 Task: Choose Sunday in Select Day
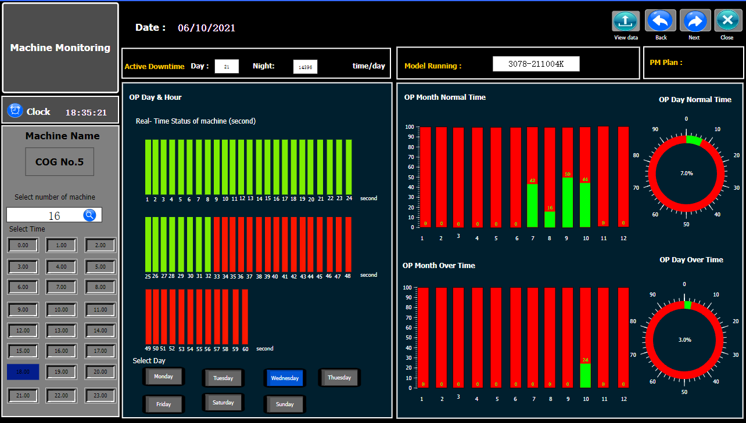click(x=285, y=404)
